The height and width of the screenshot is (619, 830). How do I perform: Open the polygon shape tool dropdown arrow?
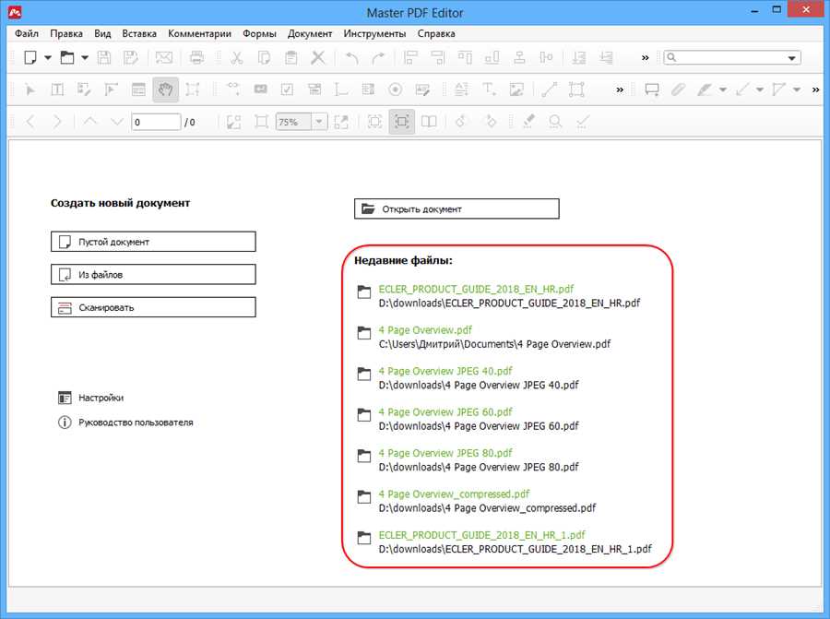coord(797,90)
